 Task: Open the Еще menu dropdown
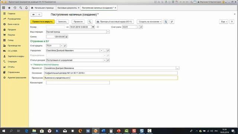[223, 22]
